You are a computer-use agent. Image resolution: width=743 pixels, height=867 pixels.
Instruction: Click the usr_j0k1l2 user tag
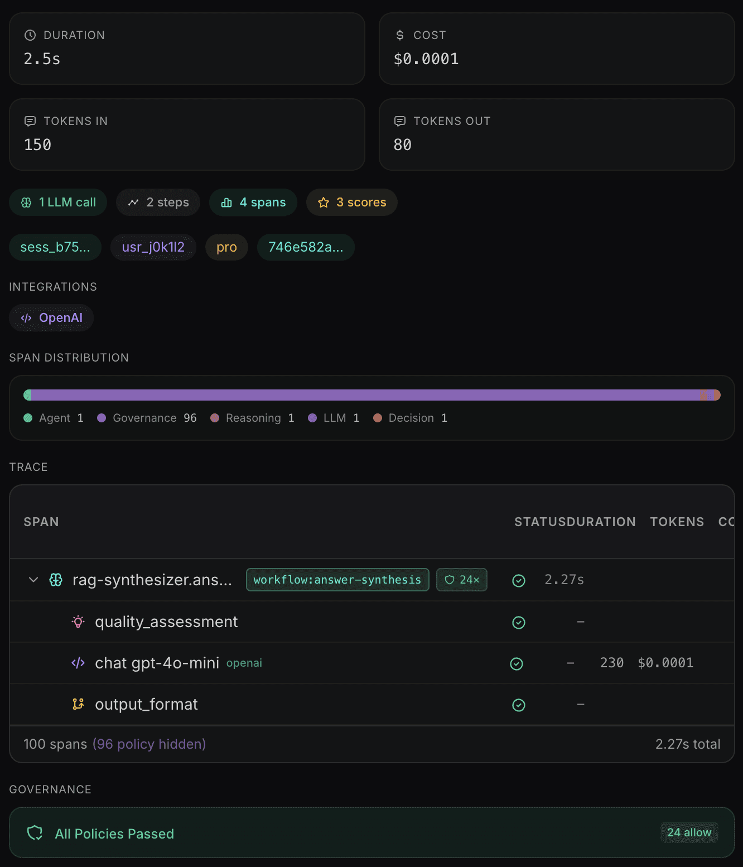point(153,247)
